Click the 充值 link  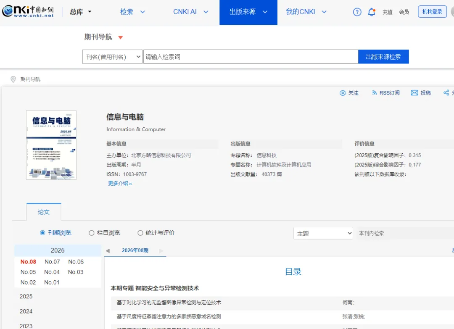pos(388,12)
